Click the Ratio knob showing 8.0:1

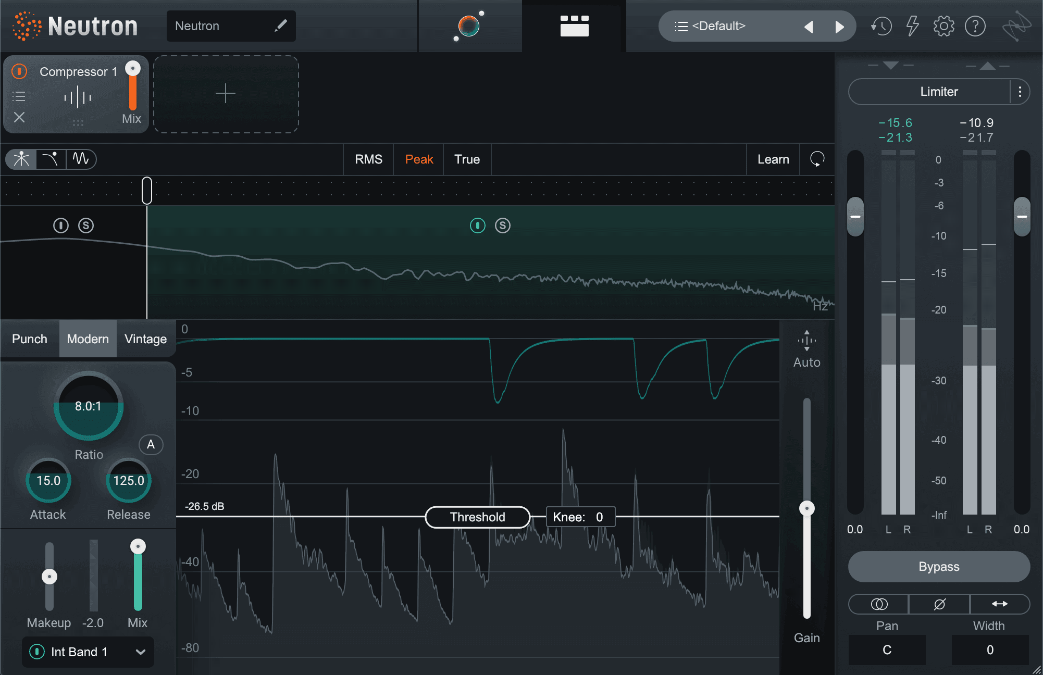(89, 406)
